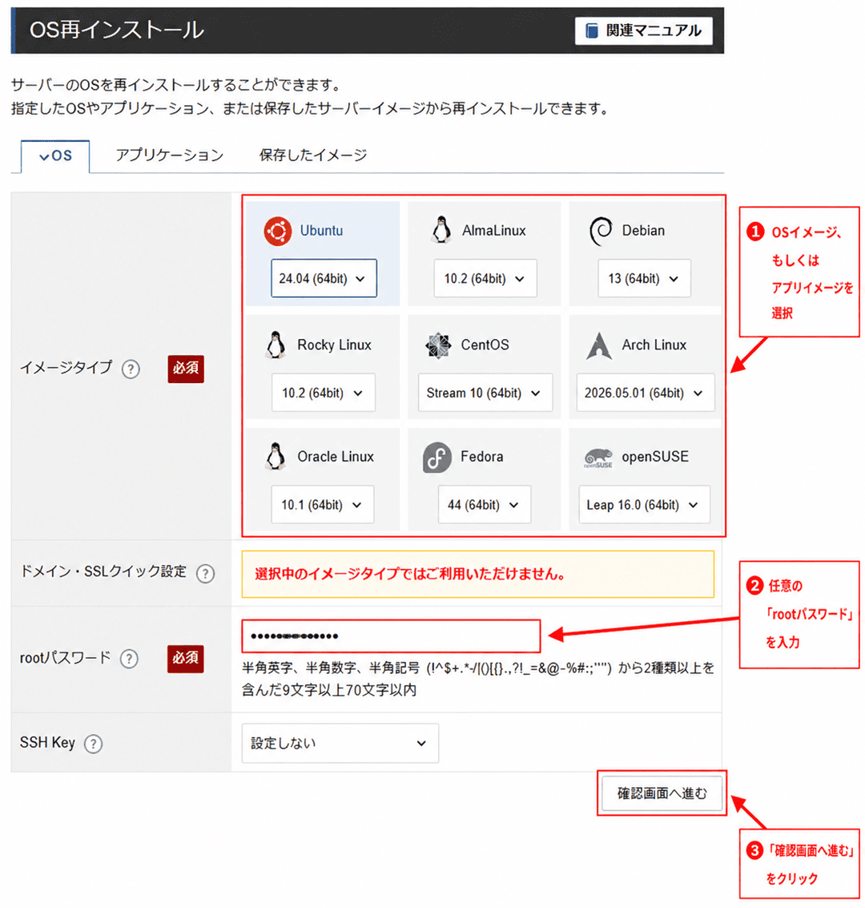Click the book icon on 関連マニュアル
The height and width of the screenshot is (908, 865).
[591, 30]
